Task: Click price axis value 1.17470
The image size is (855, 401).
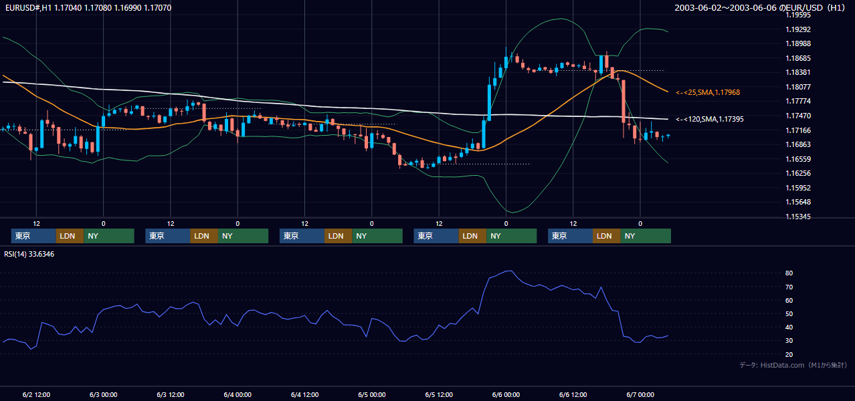Action: tap(798, 116)
